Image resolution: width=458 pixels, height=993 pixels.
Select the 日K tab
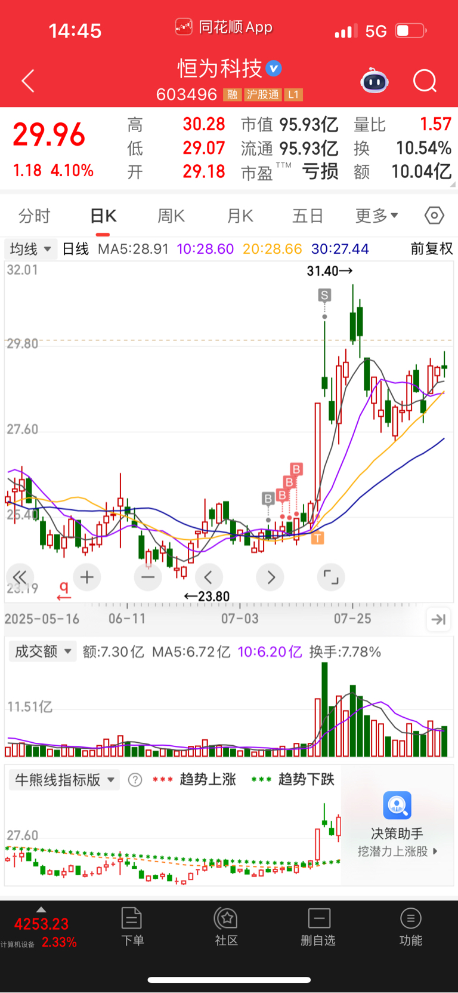[x=103, y=216]
